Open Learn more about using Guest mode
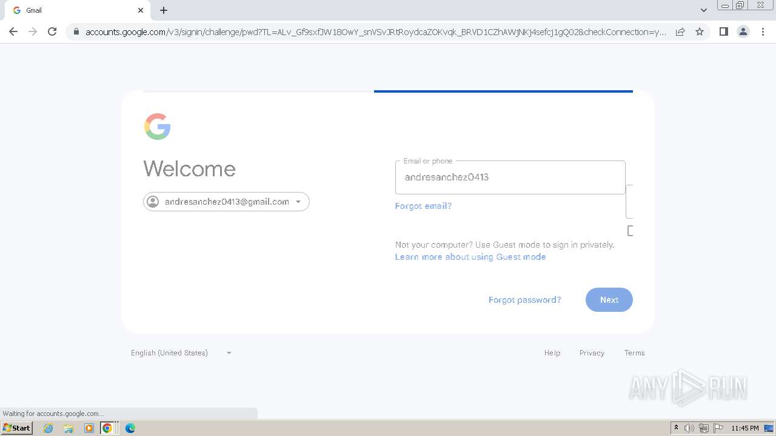 pos(470,257)
